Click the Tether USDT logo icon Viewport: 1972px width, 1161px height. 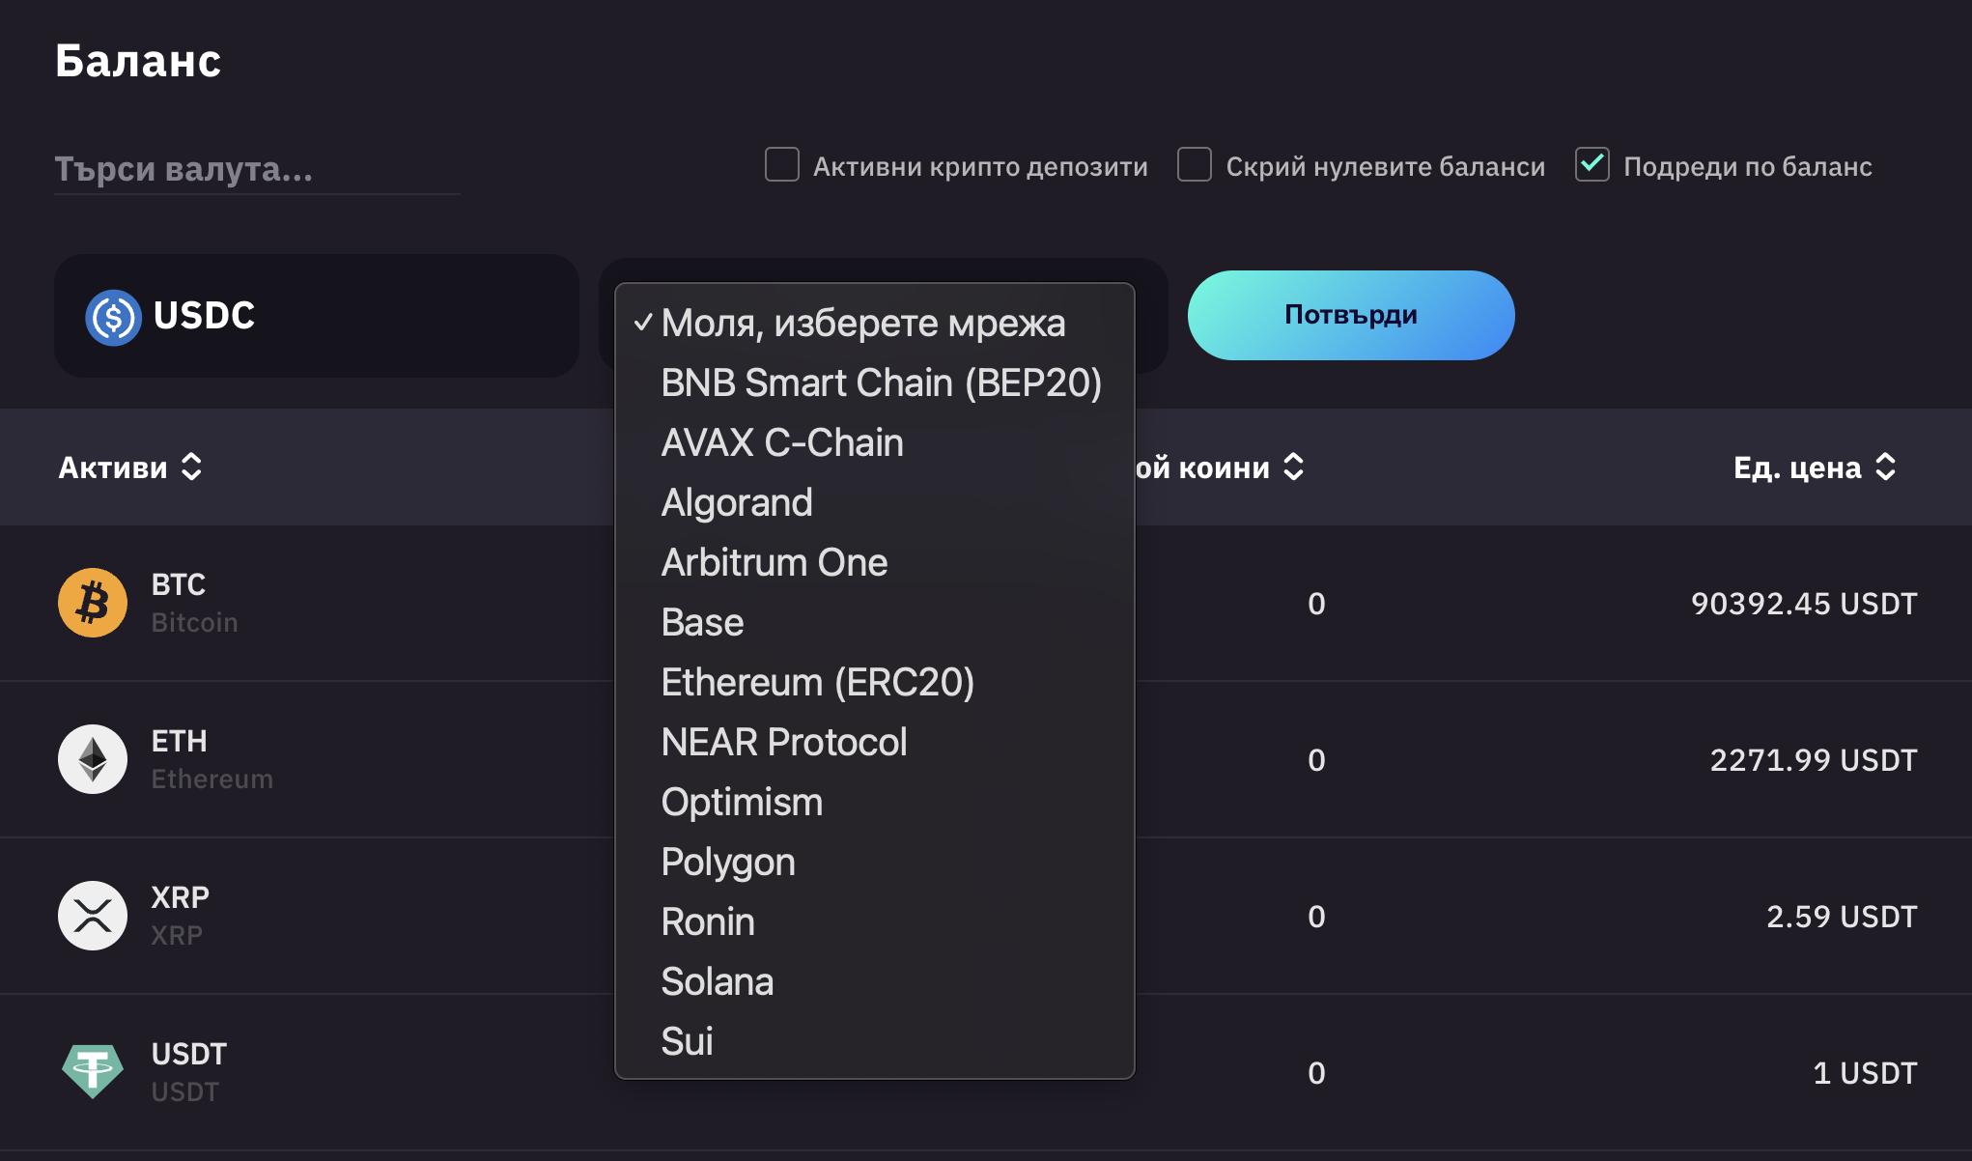(x=93, y=1071)
